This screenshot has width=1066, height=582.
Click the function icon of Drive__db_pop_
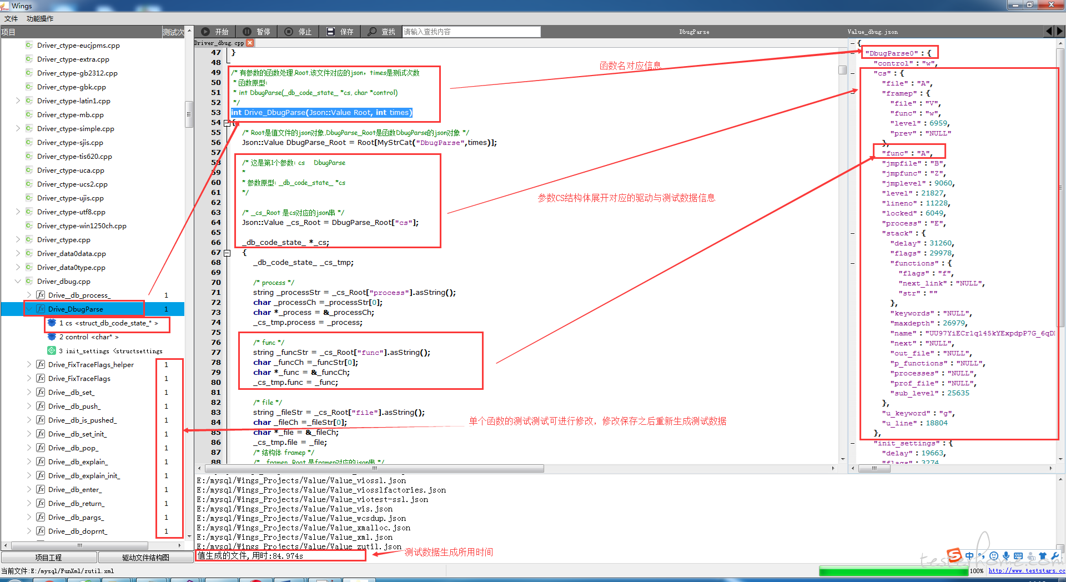[x=41, y=448]
